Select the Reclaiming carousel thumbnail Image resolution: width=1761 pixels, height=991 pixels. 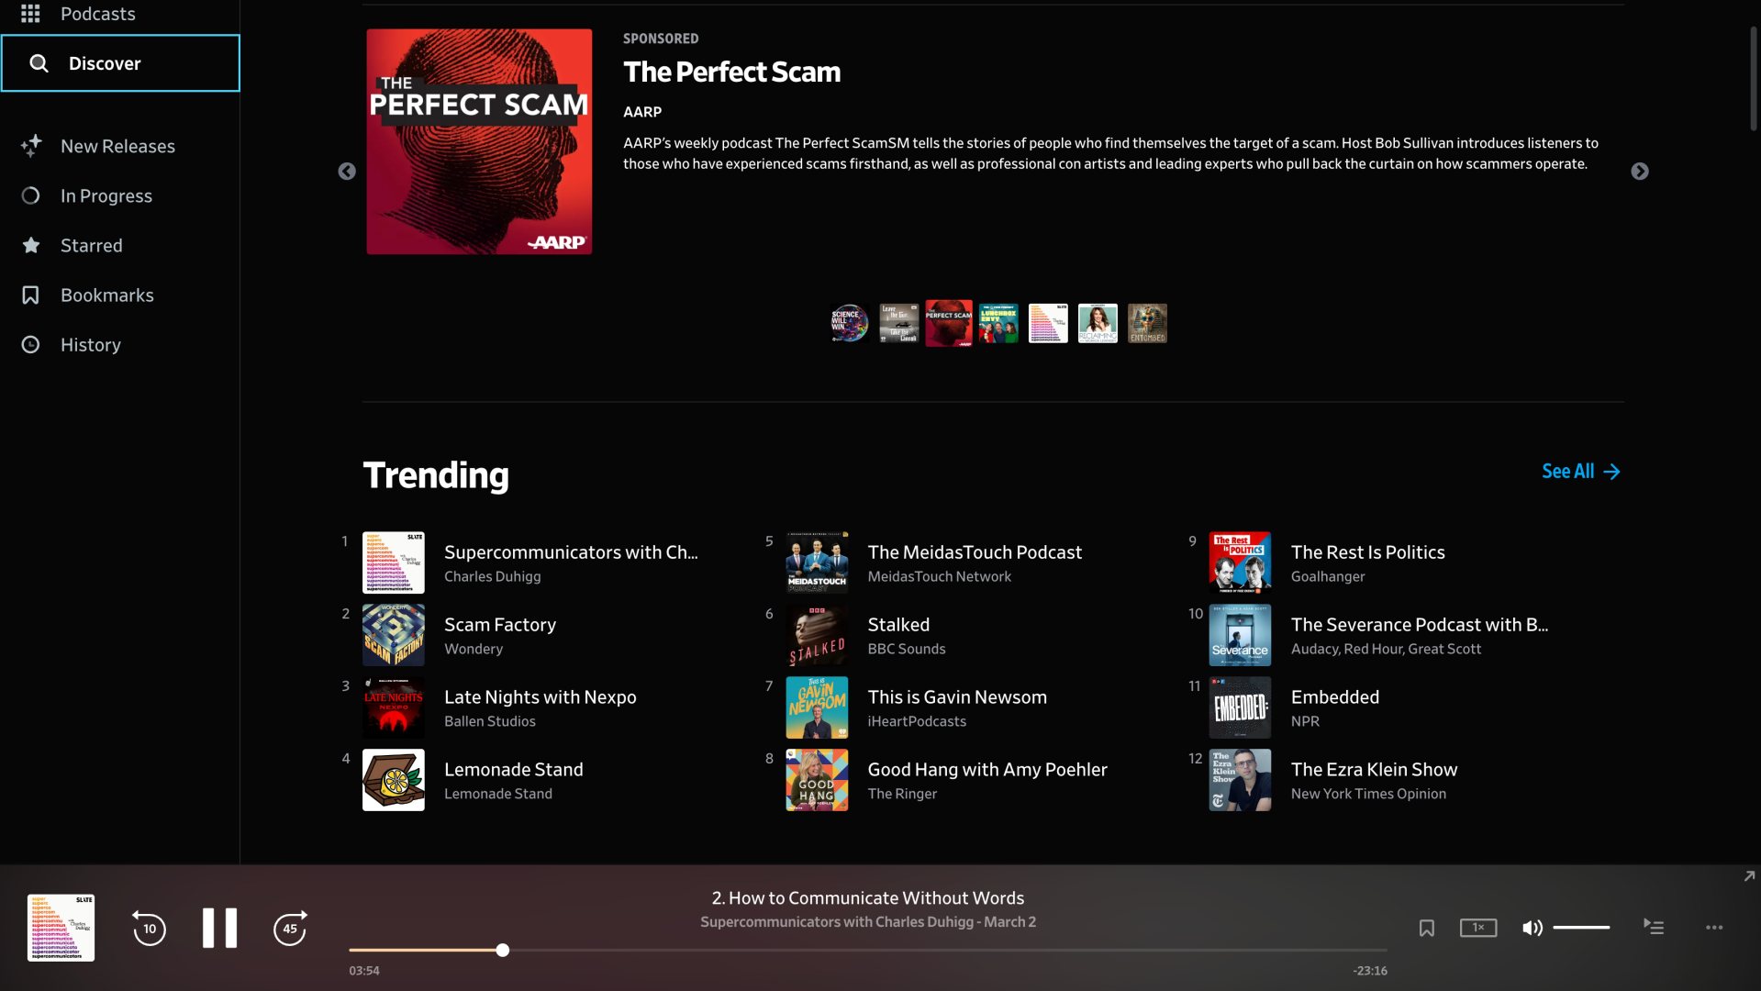pyautogui.click(x=1098, y=323)
